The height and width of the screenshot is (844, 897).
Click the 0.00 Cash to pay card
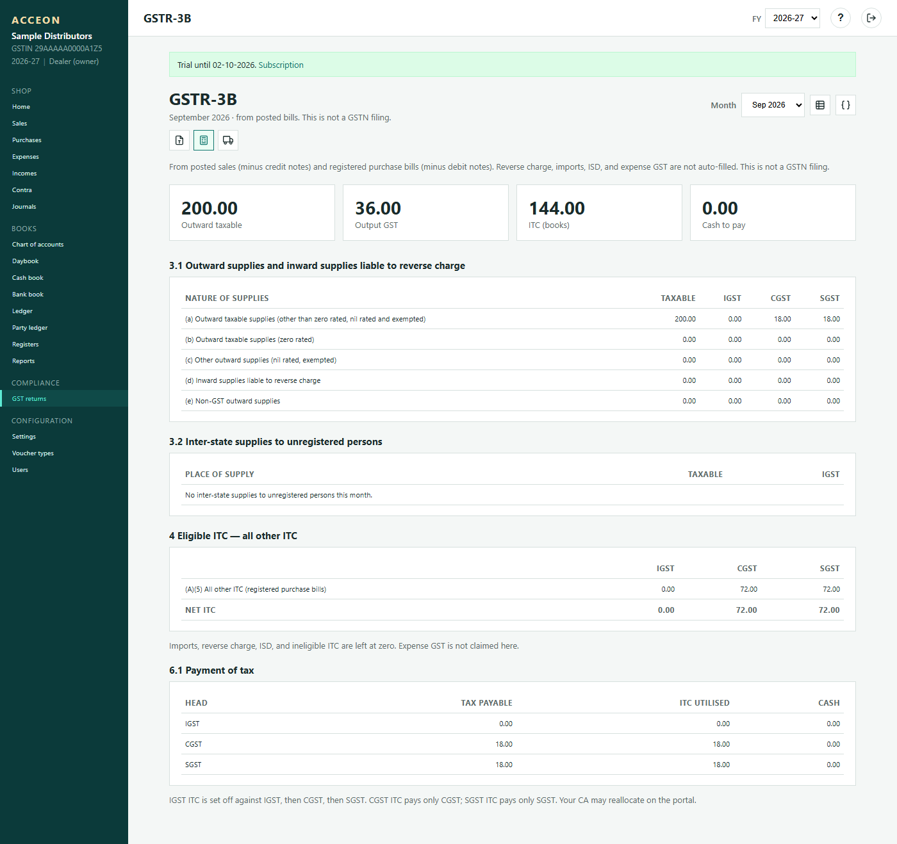(773, 213)
